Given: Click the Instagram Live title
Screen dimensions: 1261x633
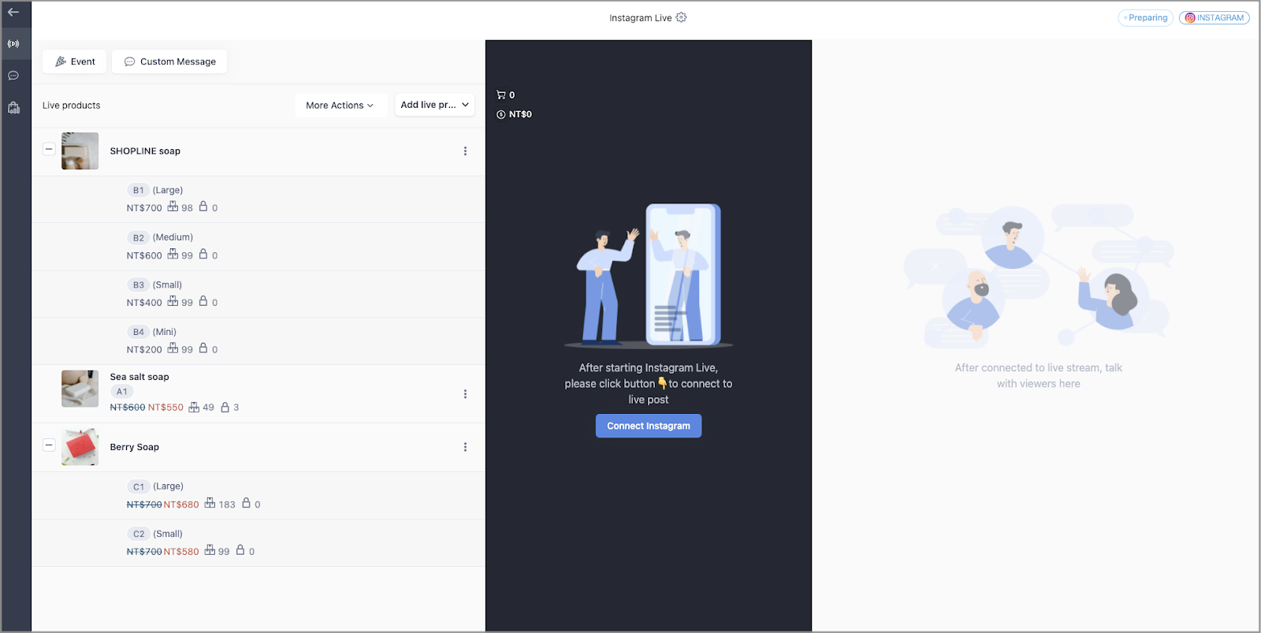Looking at the screenshot, I should tap(641, 18).
